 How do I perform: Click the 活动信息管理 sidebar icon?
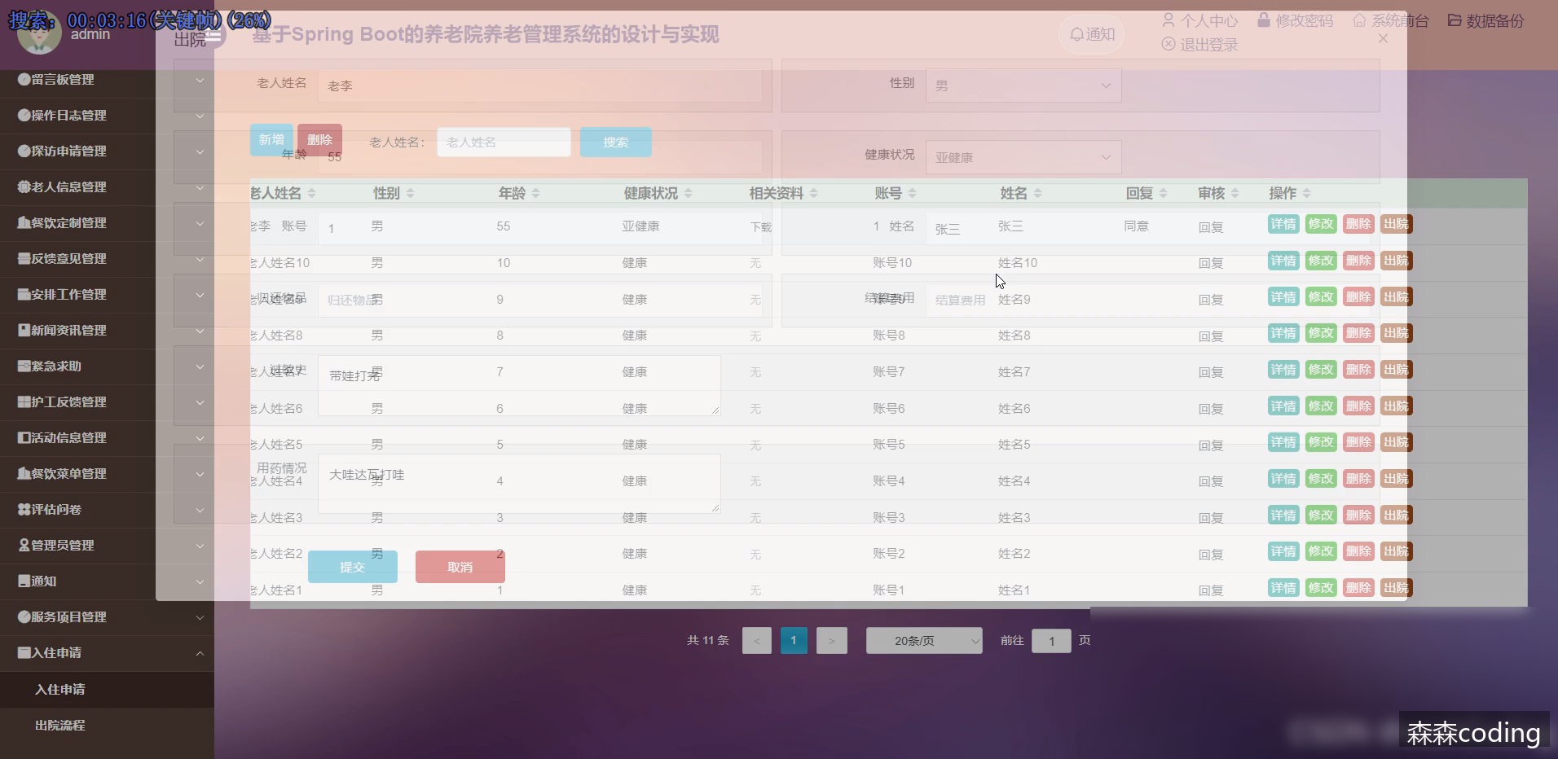pos(24,438)
